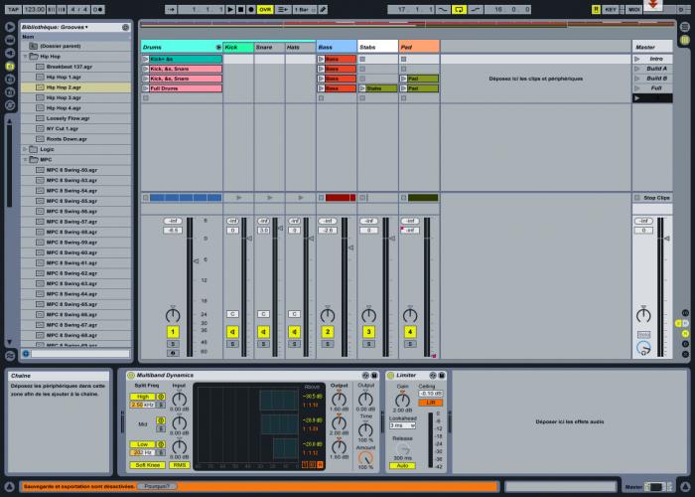
Task: Launch the Build A scene
Action: [637, 69]
